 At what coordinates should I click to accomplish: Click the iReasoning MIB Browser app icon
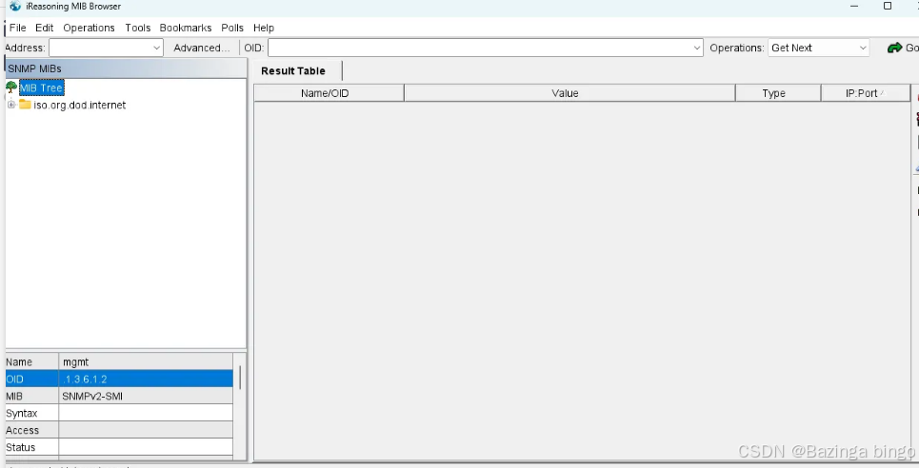click(x=15, y=7)
